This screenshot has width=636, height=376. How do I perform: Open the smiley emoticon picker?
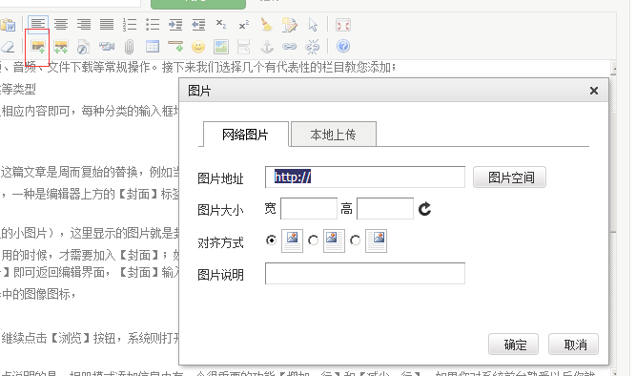[x=198, y=47]
